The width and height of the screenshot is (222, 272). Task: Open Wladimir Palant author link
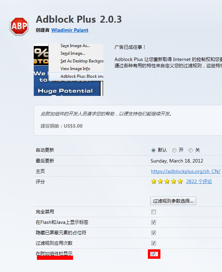coord(70,30)
